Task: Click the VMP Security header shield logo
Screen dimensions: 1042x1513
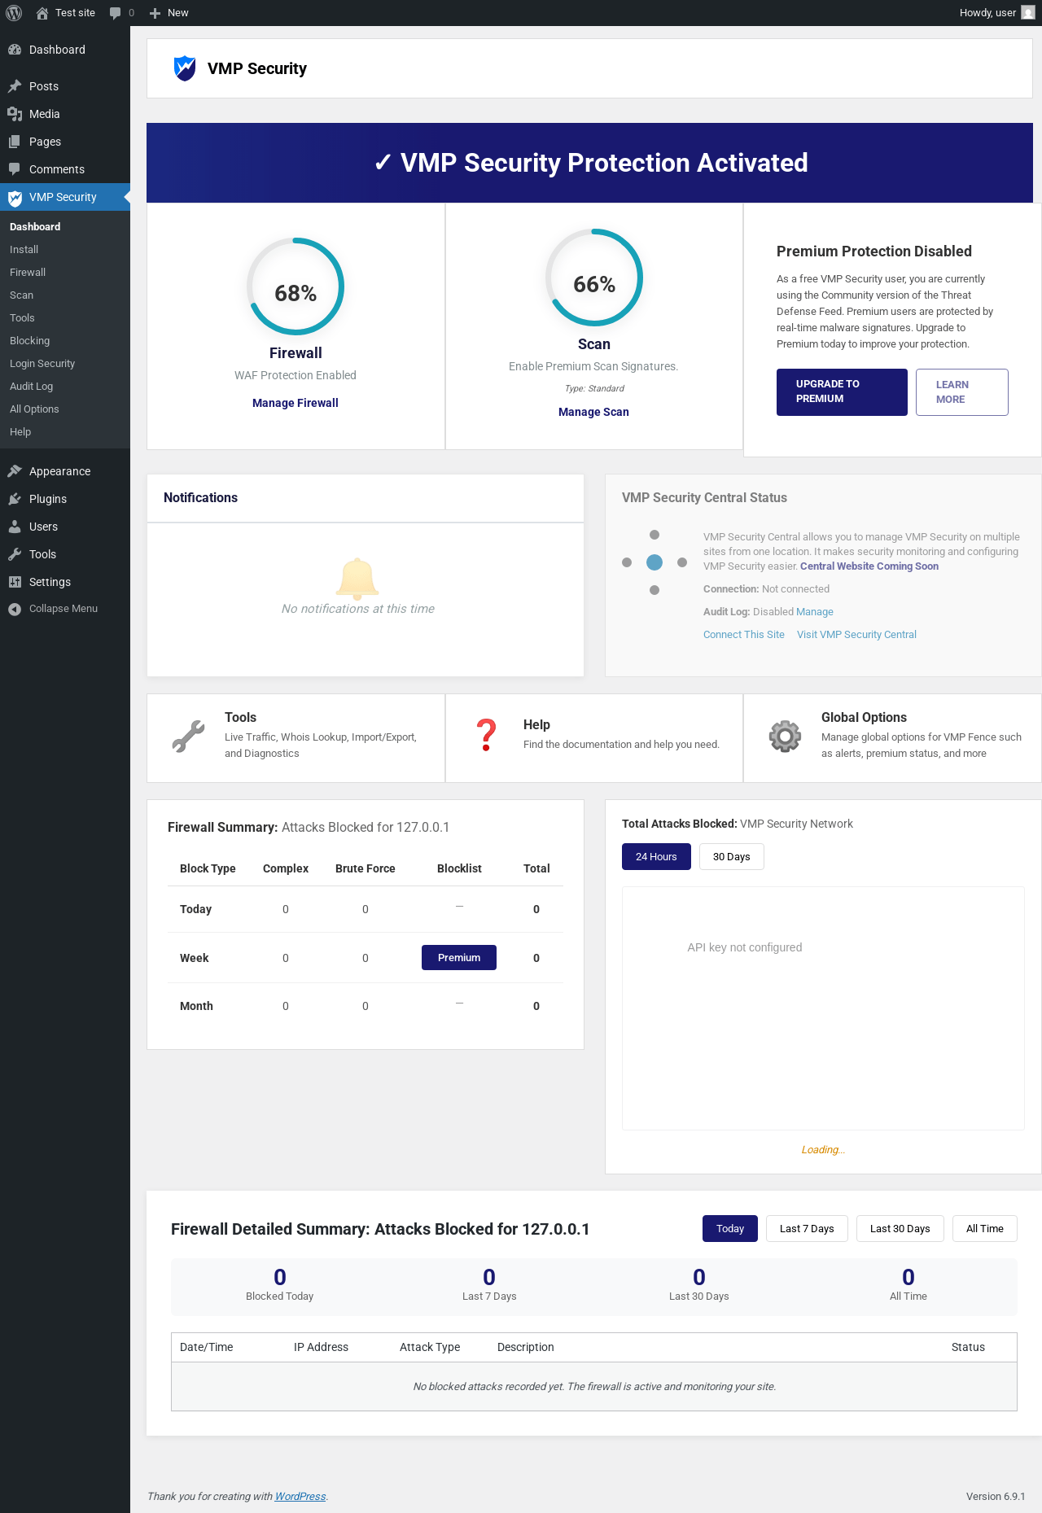Action: (x=185, y=68)
